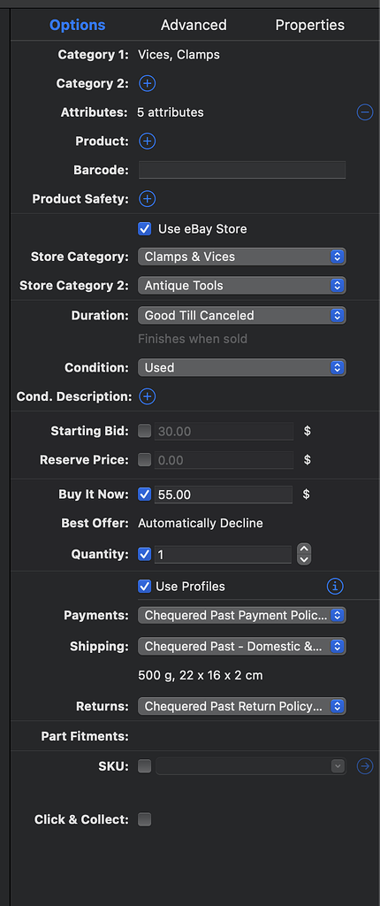
Task: Toggle the Buy It Now checkbox
Action: click(x=144, y=494)
